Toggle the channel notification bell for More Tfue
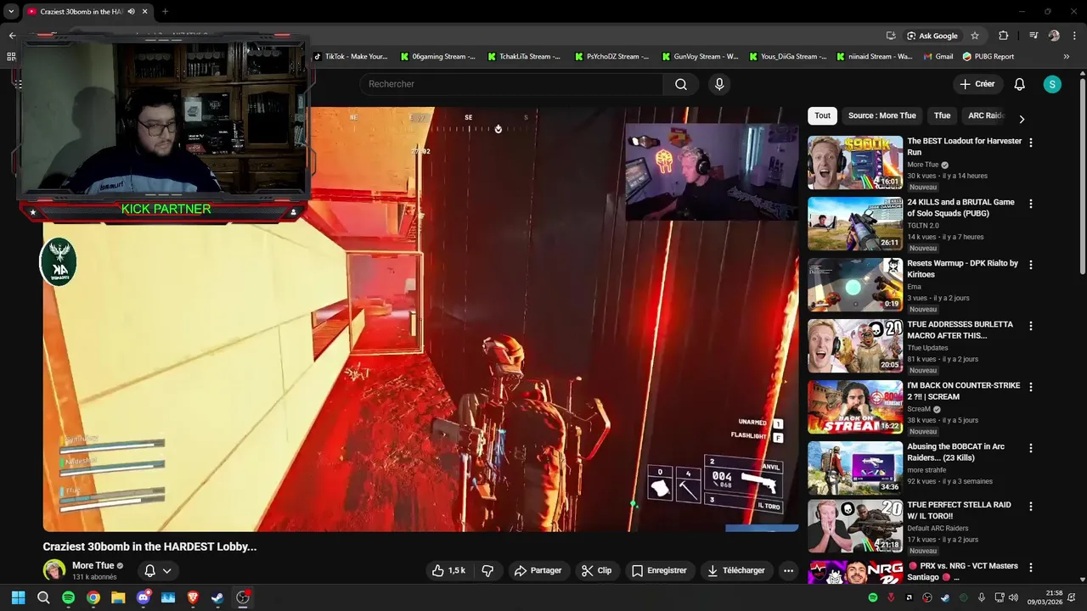1087x611 pixels. 149,571
